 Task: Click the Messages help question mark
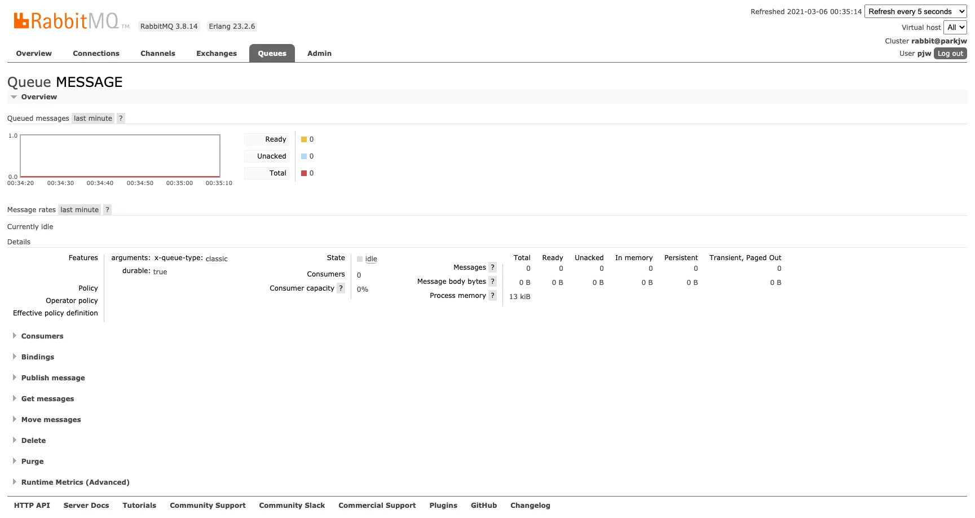[492, 267]
